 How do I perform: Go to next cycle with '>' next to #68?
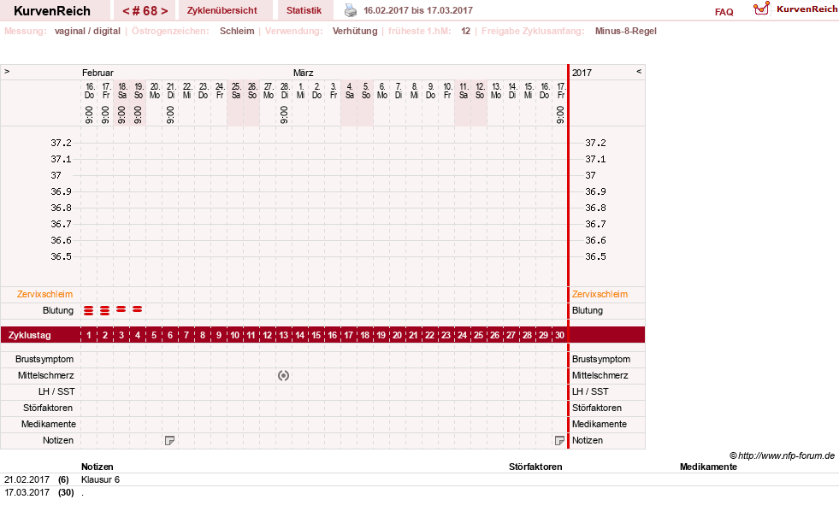click(x=164, y=11)
